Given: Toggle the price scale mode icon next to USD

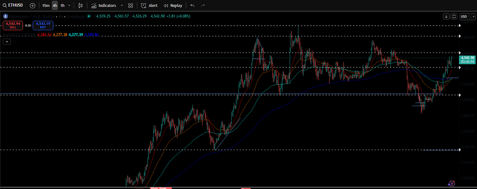Looking at the screenshot, I should [x=454, y=16].
